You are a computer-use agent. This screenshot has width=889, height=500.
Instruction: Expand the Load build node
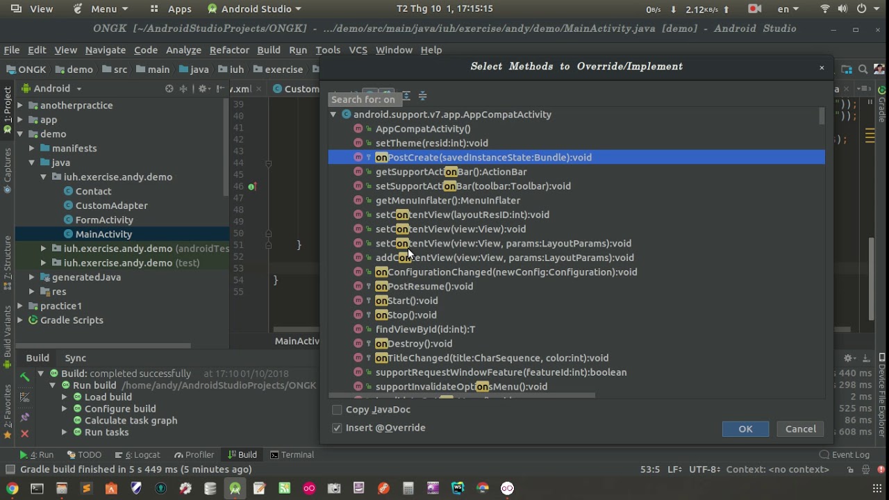(65, 397)
